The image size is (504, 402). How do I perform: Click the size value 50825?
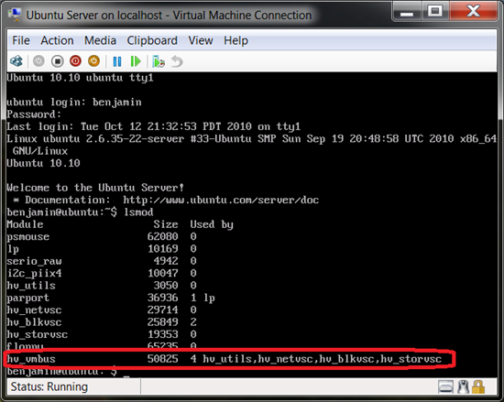point(162,359)
